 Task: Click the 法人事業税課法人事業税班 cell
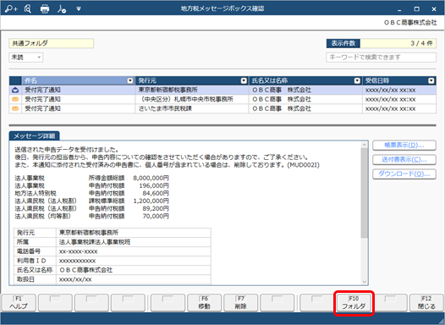coord(134,242)
